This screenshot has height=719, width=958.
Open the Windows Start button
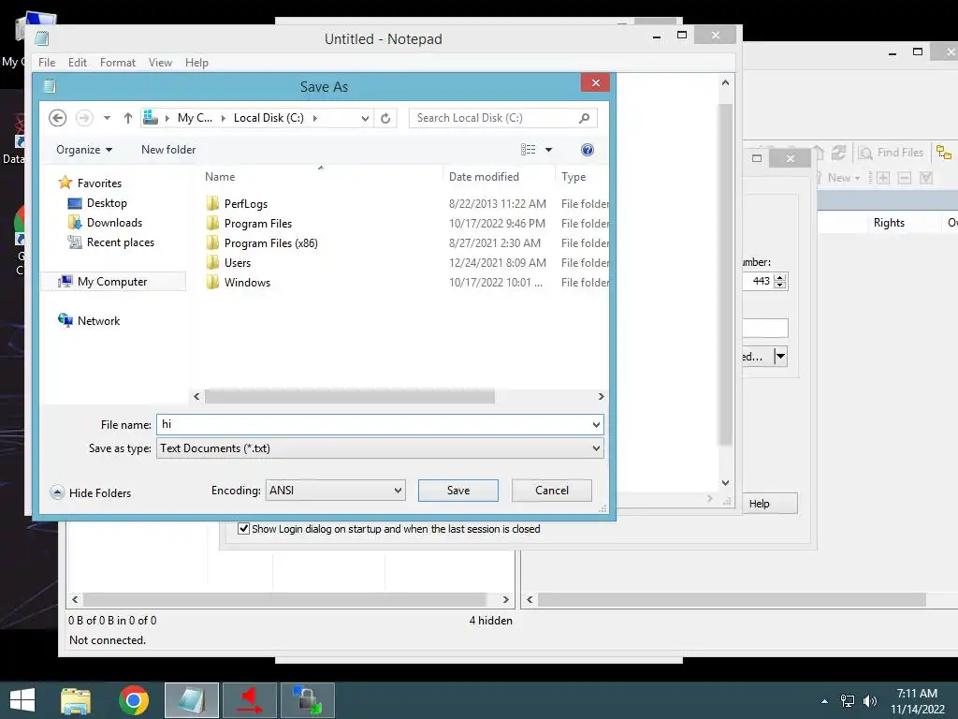pos(22,700)
